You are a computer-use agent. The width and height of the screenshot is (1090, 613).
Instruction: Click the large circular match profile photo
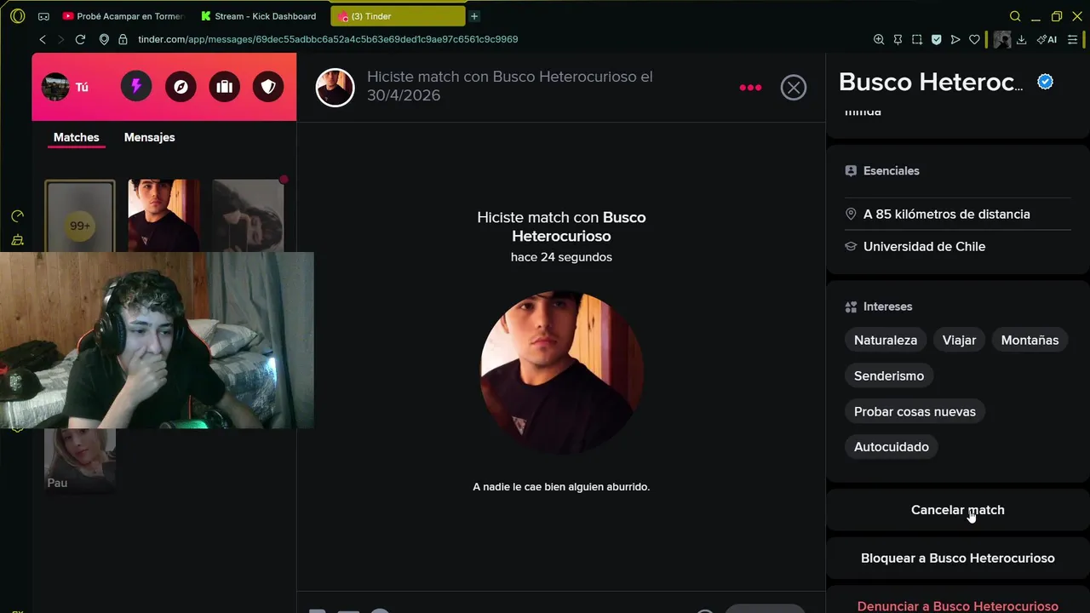561,372
